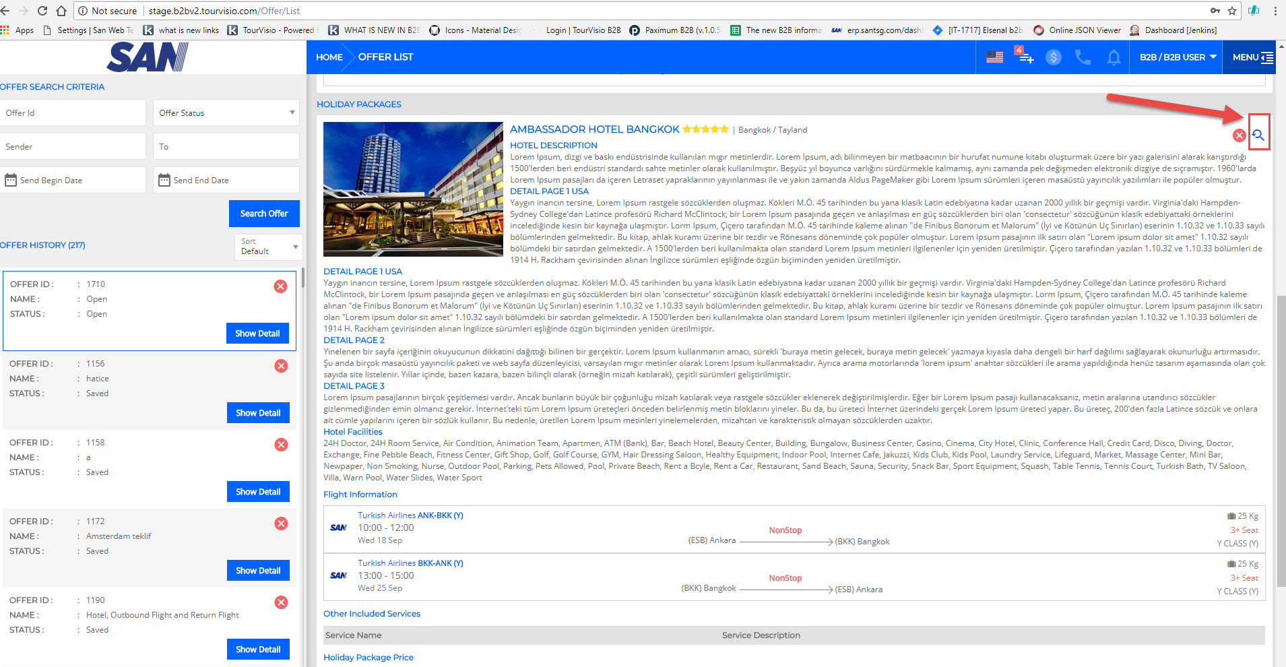Change language via US flag icon
1286x667 pixels.
point(994,57)
